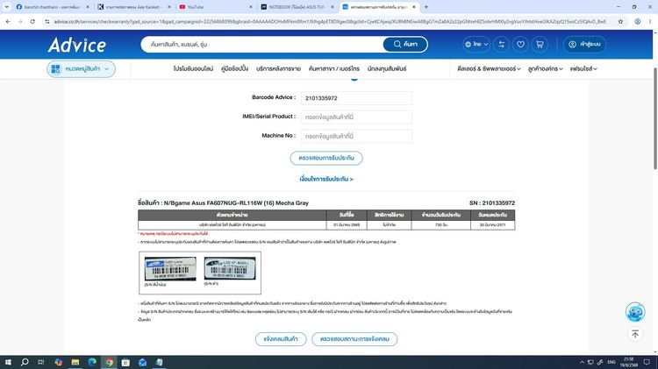Click the browser back arrow
Viewport: 658px width, 369px height.
8,21
